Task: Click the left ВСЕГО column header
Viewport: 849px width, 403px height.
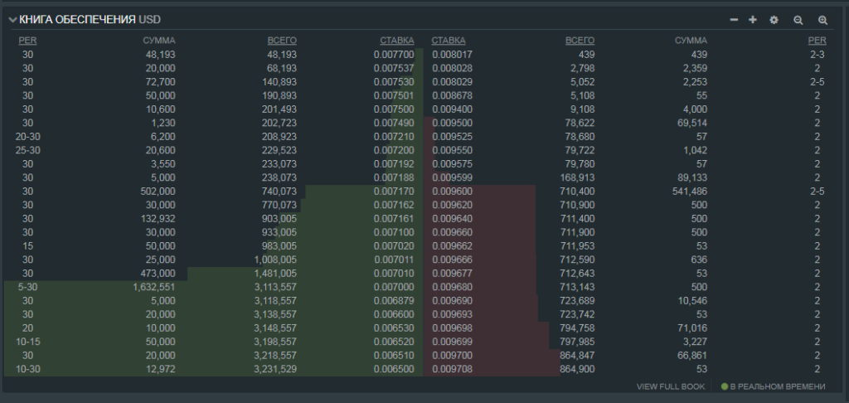Action: 282,40
